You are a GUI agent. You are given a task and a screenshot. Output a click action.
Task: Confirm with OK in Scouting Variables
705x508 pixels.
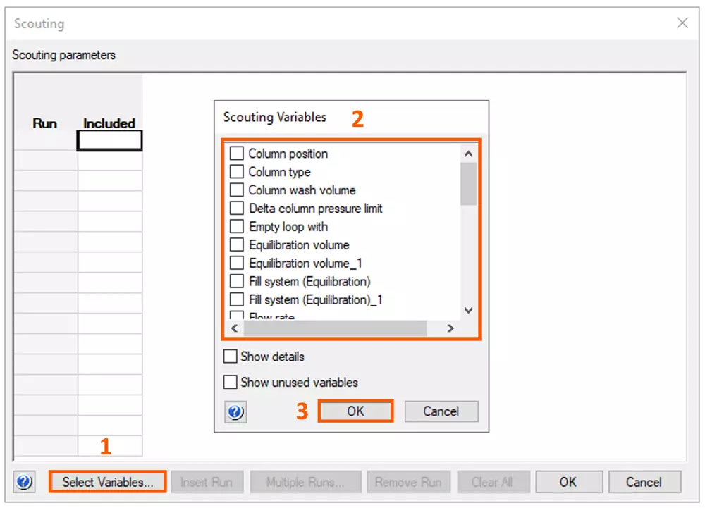click(x=355, y=411)
